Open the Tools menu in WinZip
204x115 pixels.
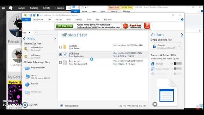[69, 19]
